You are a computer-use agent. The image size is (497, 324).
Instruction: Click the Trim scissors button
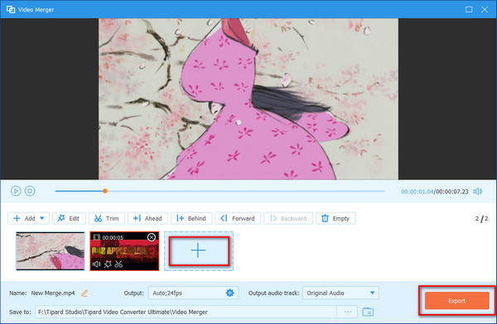[107, 218]
